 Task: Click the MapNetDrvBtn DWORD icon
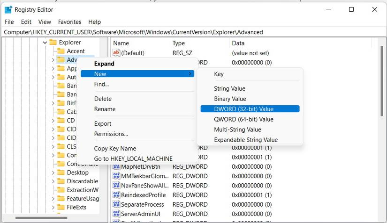[116, 167]
